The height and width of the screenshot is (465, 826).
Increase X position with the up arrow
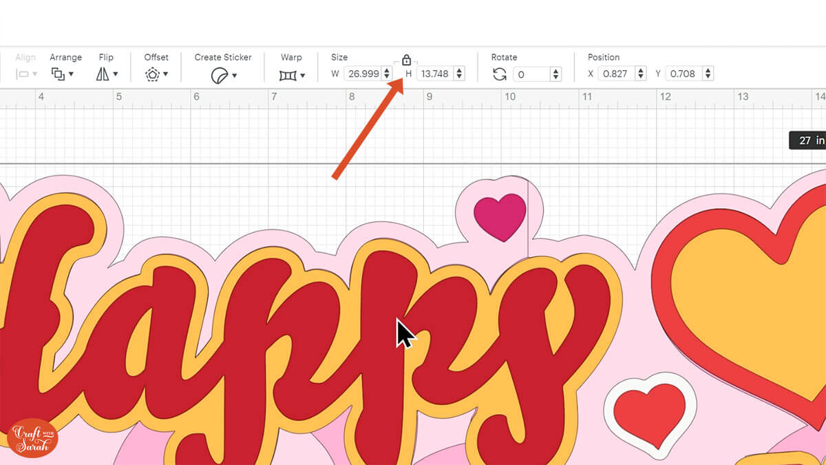(641, 70)
